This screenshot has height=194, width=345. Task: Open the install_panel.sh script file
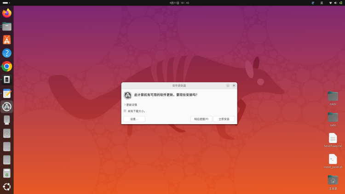(333, 160)
